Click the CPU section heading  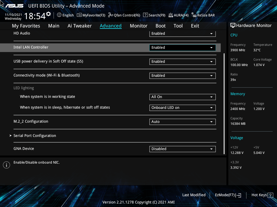(x=234, y=35)
